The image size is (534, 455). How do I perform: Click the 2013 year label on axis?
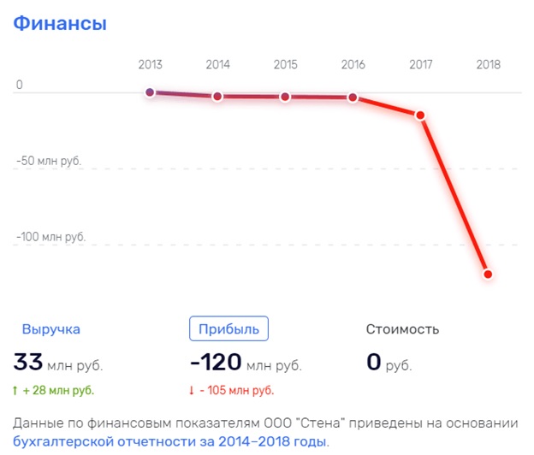(151, 64)
